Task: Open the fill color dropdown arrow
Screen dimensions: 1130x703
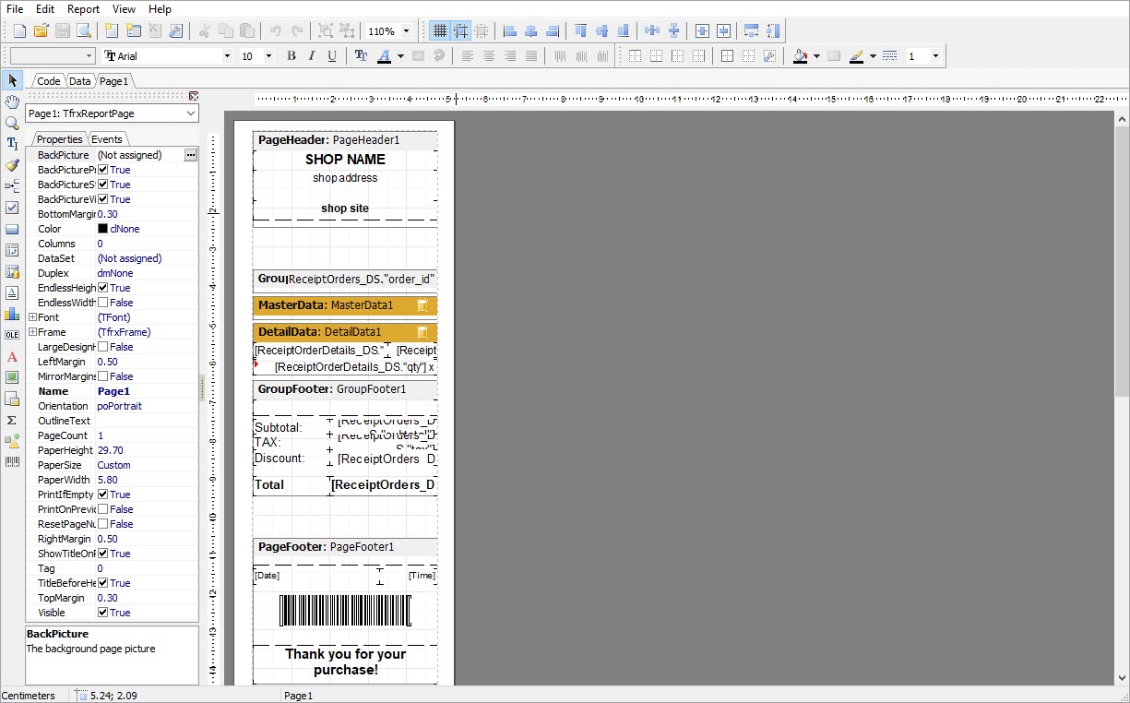Action: click(x=816, y=56)
